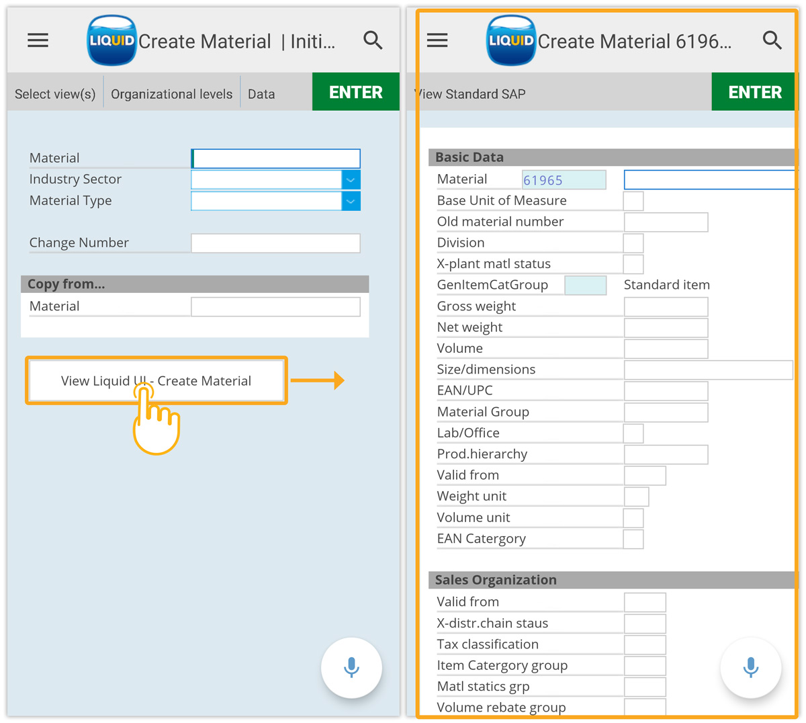Tap microphone button on right screen
The width and height of the screenshot is (806, 723).
pos(750,668)
